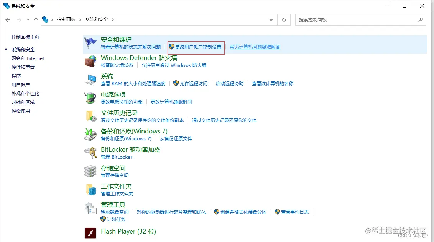Go up one level with the up arrow
This screenshot has width=434, height=242.
pos(36,19)
